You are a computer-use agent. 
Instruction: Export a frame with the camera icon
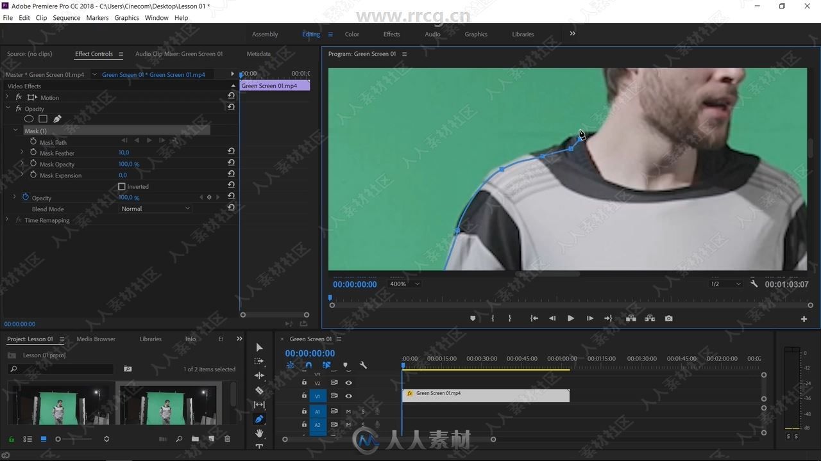tap(669, 318)
